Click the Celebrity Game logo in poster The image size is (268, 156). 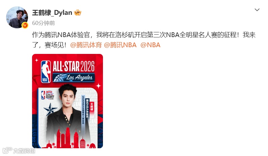coord(48,95)
